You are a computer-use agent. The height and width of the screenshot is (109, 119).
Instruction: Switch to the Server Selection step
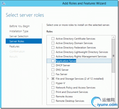[x=19, y=36]
